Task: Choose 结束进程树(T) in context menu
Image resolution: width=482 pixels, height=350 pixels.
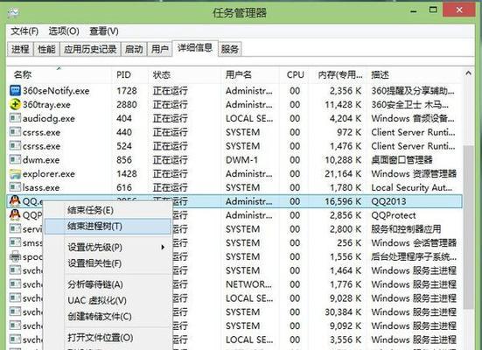Action: click(108, 227)
